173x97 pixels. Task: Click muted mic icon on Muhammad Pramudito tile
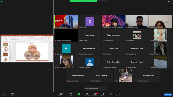point(79,54)
